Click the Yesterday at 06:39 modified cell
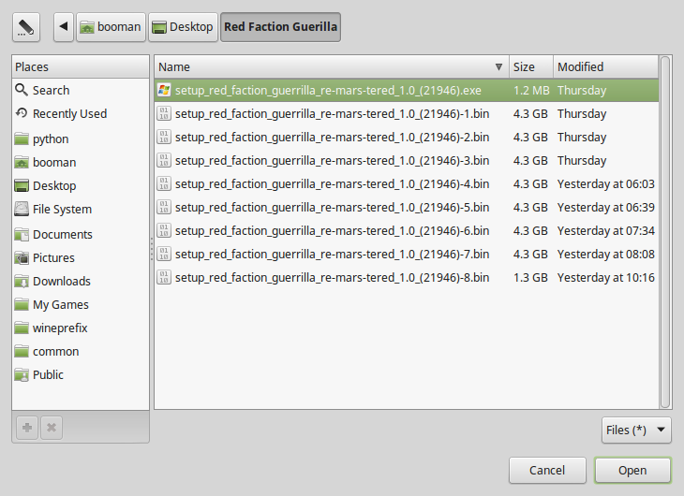 [x=606, y=208]
